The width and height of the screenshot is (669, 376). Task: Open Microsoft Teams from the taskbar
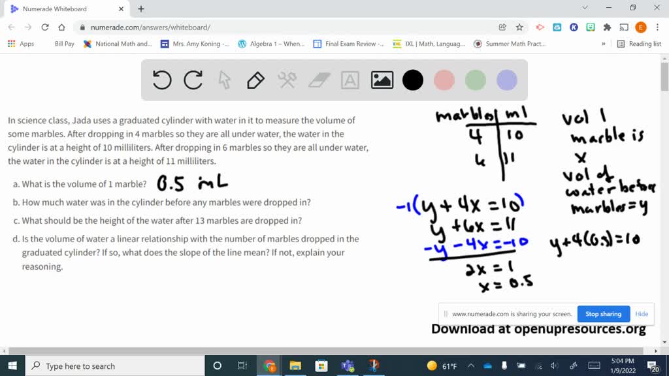pyautogui.click(x=348, y=366)
